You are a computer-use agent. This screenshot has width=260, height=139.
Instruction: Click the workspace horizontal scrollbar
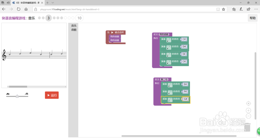coord(179,136)
